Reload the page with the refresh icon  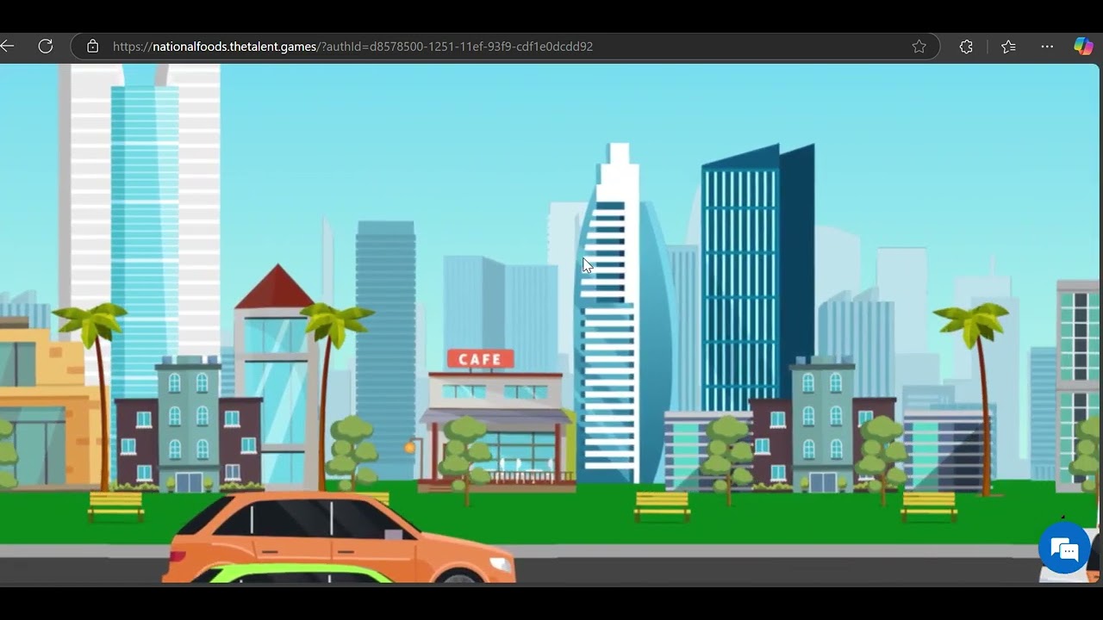tap(46, 46)
